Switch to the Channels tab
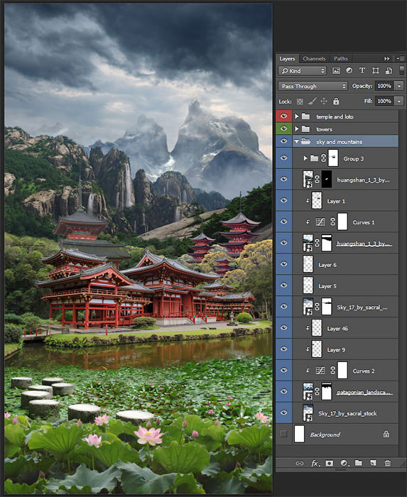Image resolution: width=407 pixels, height=497 pixels. [314, 59]
